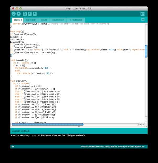Click the 'if (mode == 4){count();}' line
Image resolution: width=158 pixels, height=163 pixels.
click(x=24, y=47)
